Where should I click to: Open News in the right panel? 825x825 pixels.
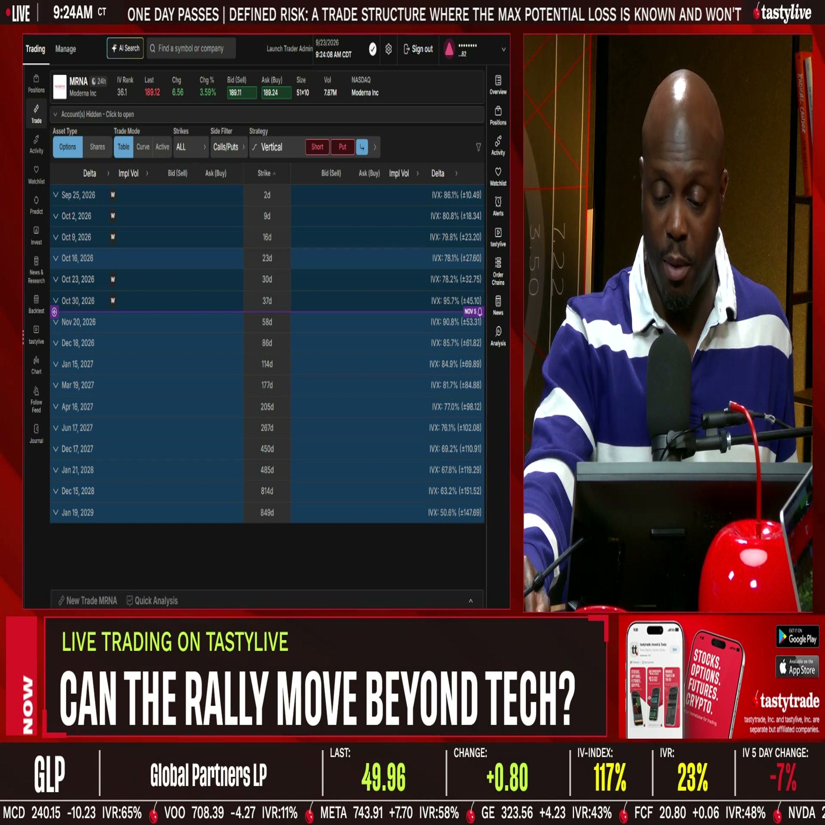tap(498, 306)
